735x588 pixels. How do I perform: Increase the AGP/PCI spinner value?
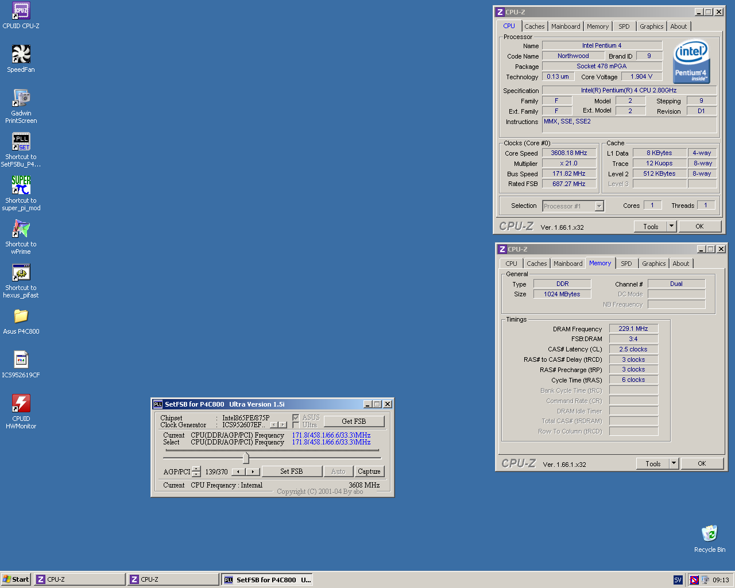[196, 469]
